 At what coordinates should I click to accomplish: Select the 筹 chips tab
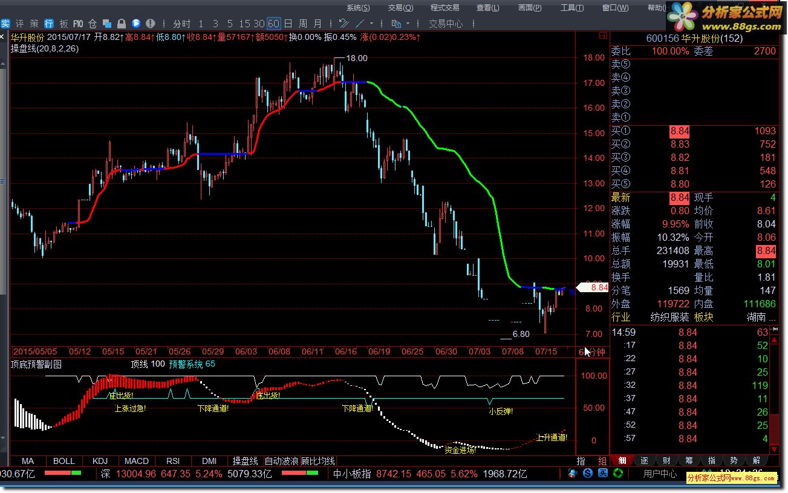click(x=689, y=461)
